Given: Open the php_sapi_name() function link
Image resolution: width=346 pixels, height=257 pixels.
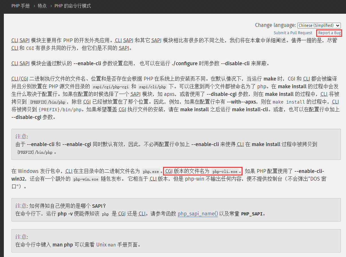Looking at the screenshot, I should 198,214.
